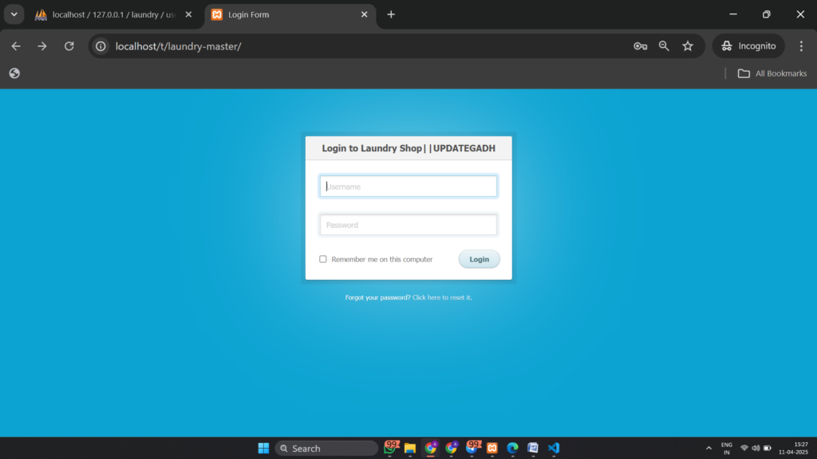
Task: Open All Bookmarks folder
Action: (772, 73)
